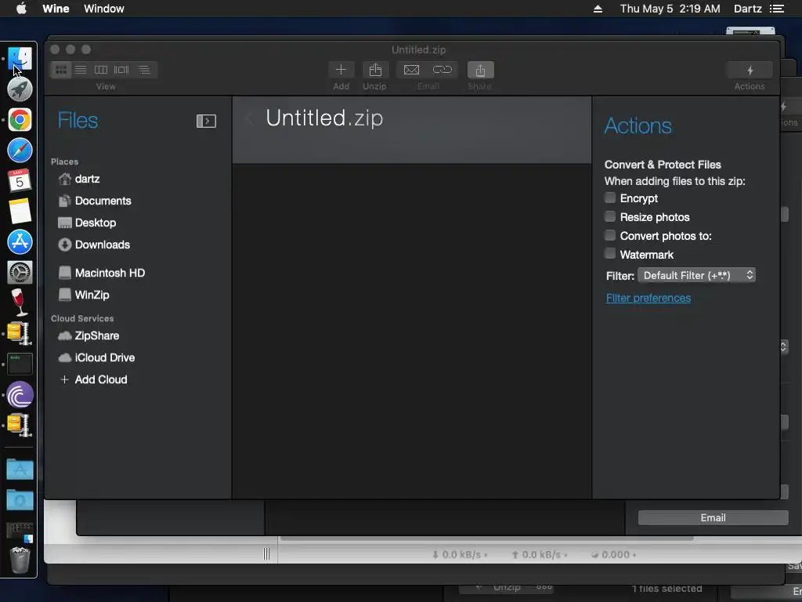
Task: Enable the Encrypt checkbox
Action: 609,198
